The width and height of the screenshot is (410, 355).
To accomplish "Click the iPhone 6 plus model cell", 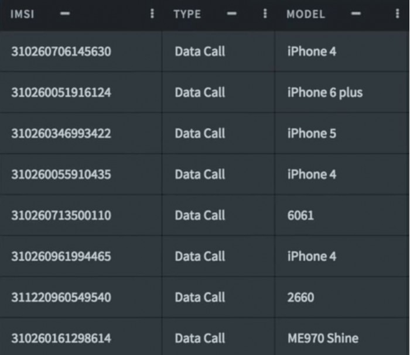I will [324, 92].
